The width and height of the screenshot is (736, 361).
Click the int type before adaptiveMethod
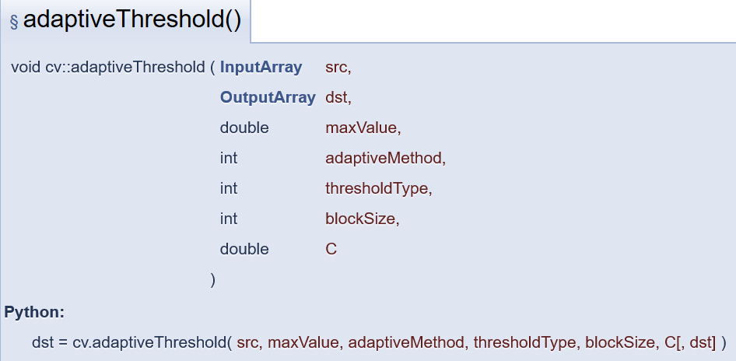229,158
